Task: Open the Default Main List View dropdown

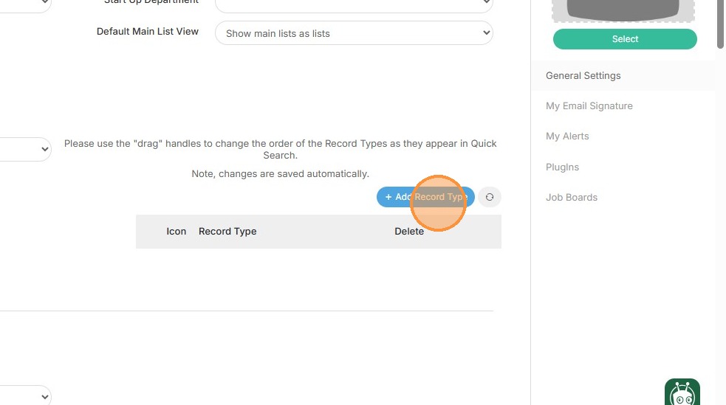Action: [354, 33]
